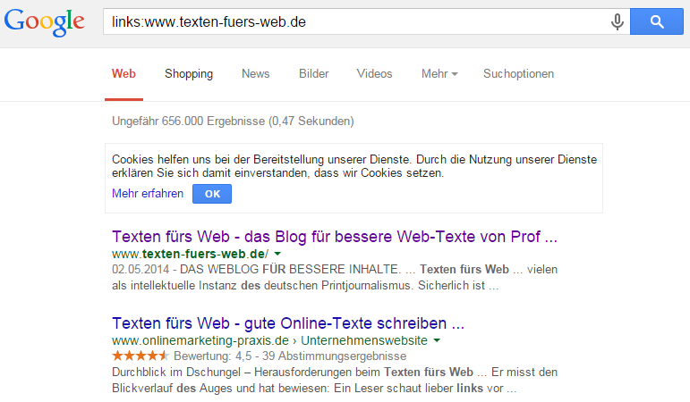Screen dimensions: 690x402
Task: Switch to Bilder results
Action: click(x=314, y=74)
